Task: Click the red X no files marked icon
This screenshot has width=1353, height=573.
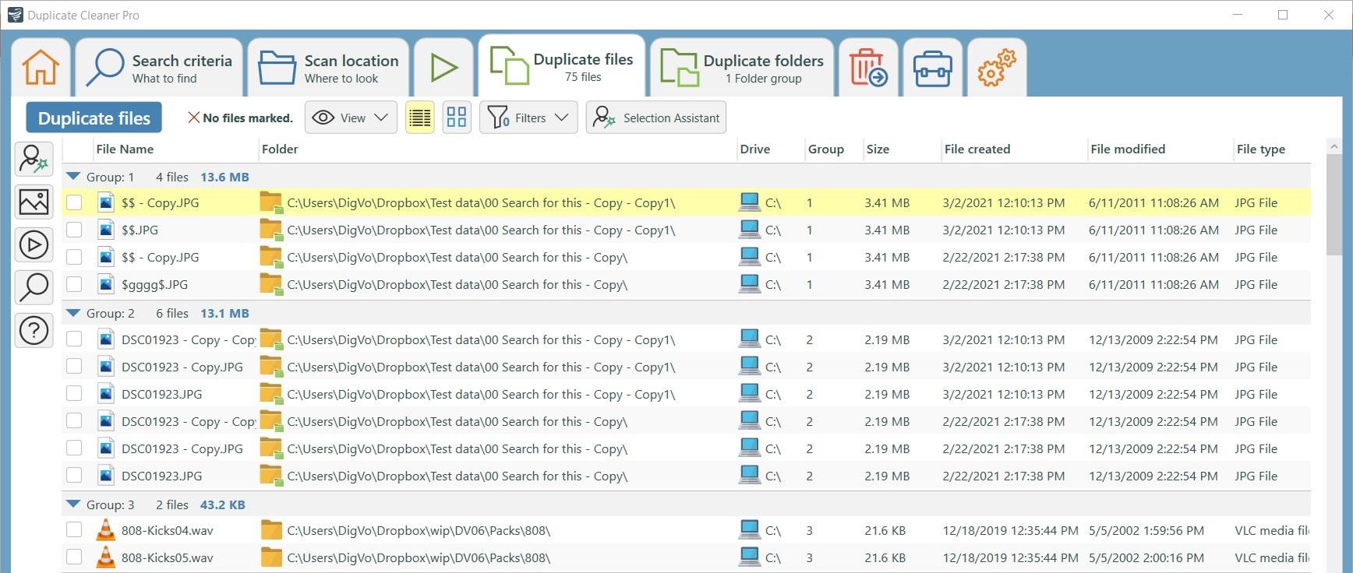Action: point(193,118)
